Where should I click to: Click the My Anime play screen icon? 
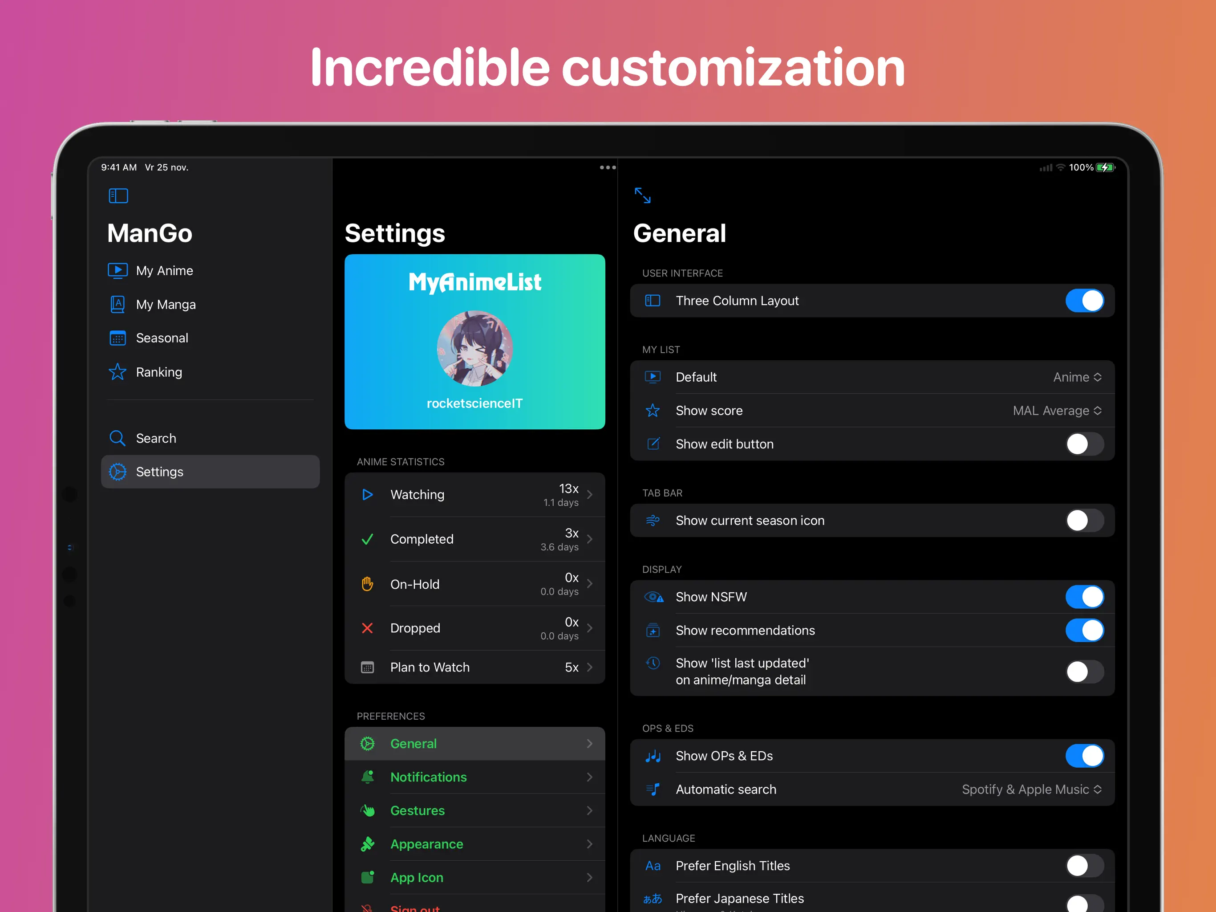(118, 271)
